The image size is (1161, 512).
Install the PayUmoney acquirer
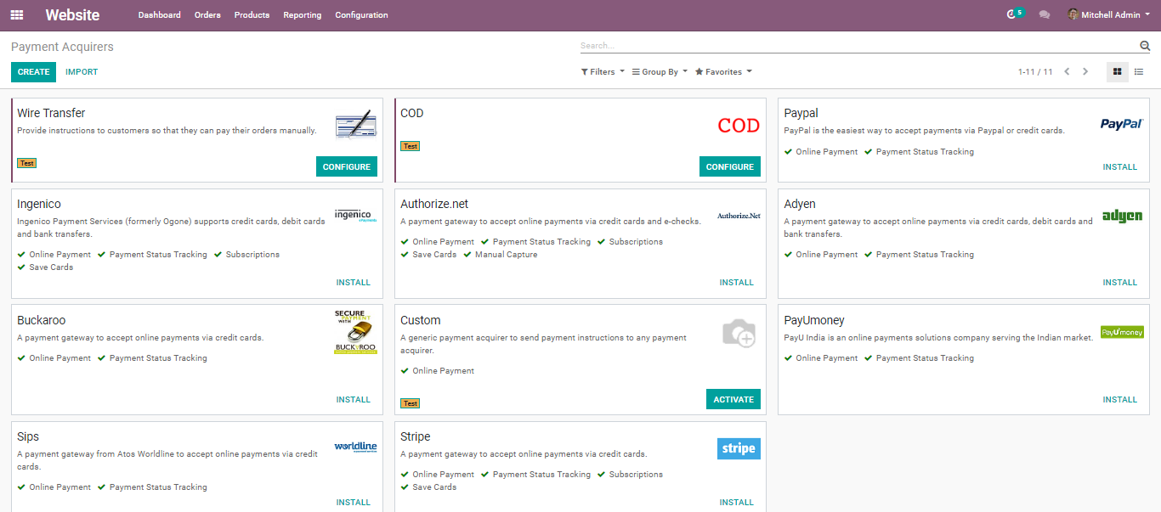pos(1119,400)
